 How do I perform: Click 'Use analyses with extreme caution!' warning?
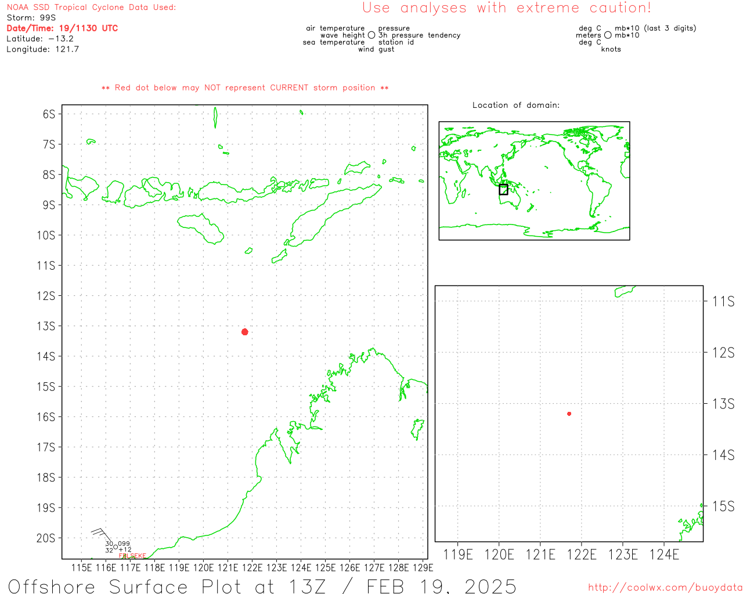pos(507,8)
